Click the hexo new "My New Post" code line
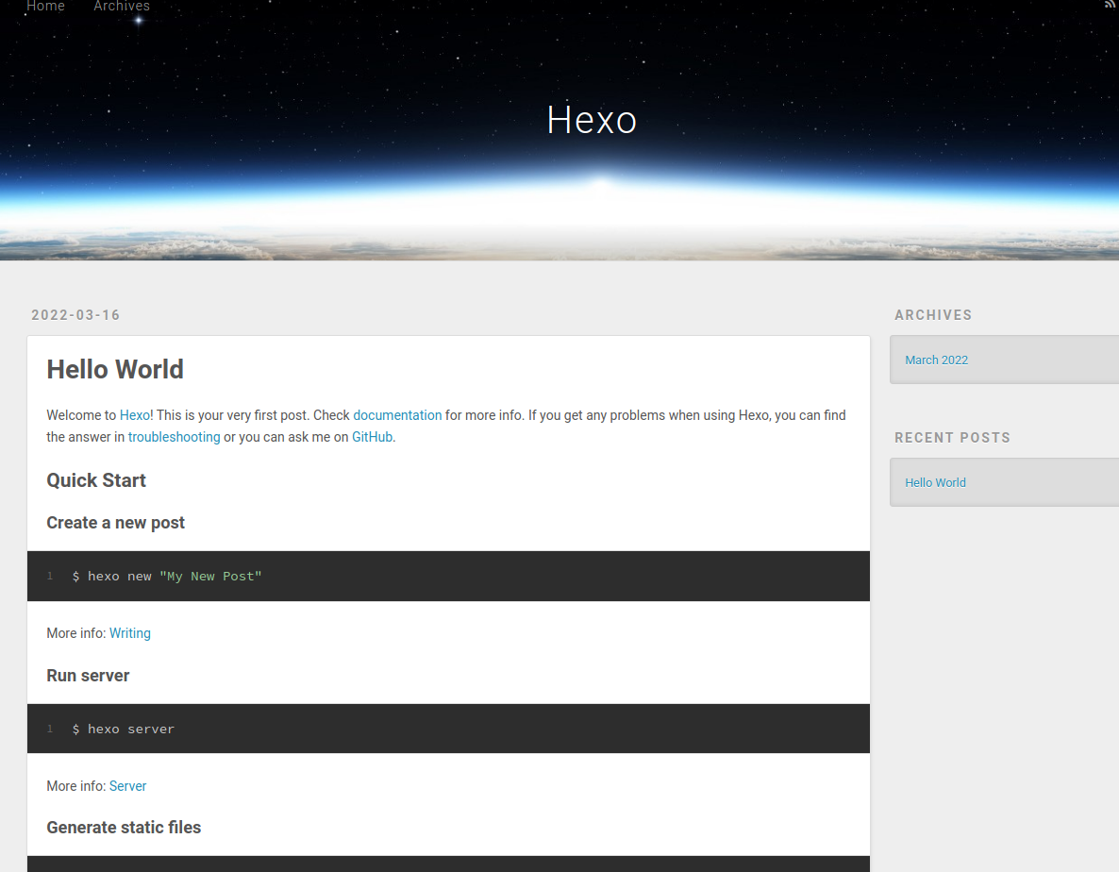This screenshot has width=1119, height=872. point(167,576)
